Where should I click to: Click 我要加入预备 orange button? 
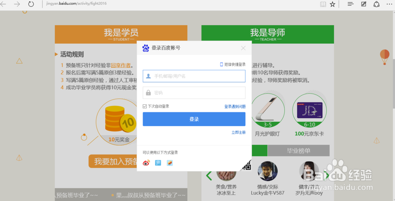pyautogui.click(x=113, y=161)
